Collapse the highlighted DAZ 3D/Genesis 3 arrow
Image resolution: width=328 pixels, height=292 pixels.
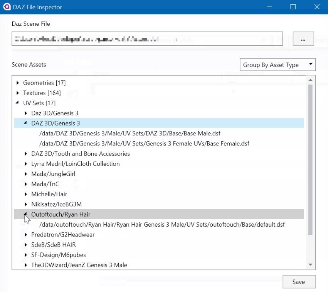[x=25, y=123]
